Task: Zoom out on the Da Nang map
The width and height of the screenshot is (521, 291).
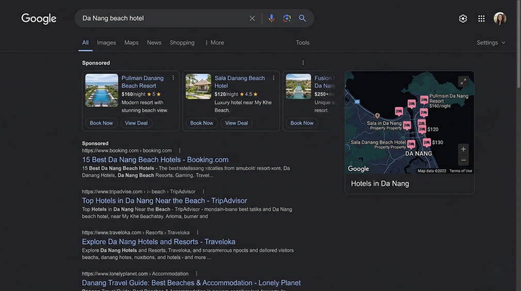Action: [463, 160]
